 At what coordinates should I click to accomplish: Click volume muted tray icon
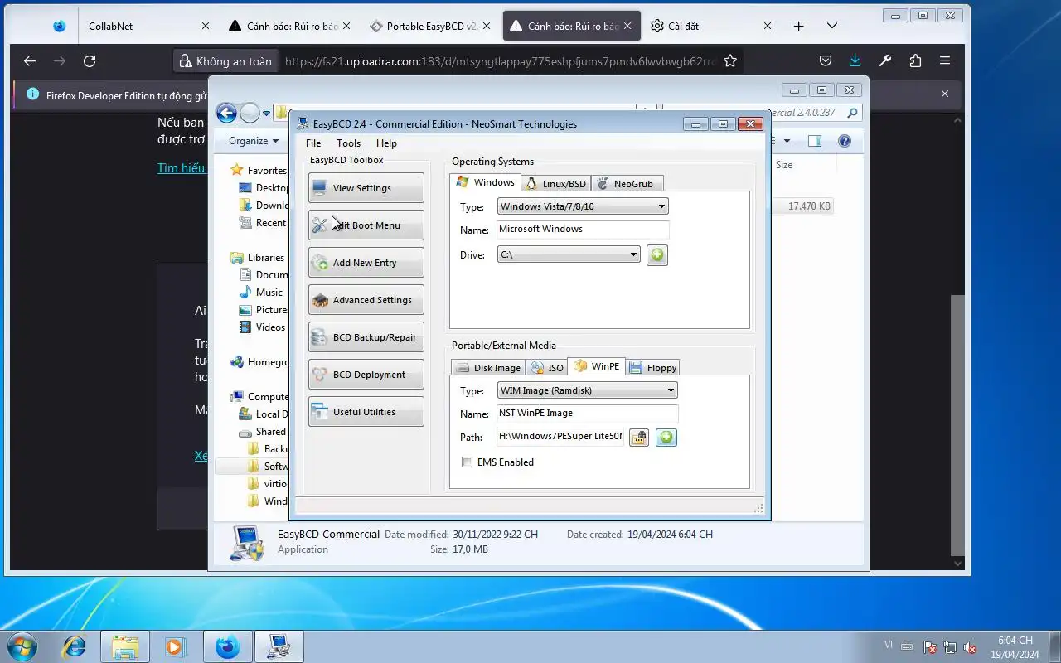(x=970, y=647)
